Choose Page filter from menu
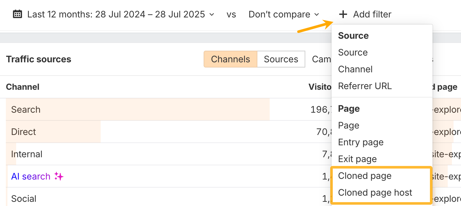Image resolution: width=461 pixels, height=206 pixels. point(348,125)
